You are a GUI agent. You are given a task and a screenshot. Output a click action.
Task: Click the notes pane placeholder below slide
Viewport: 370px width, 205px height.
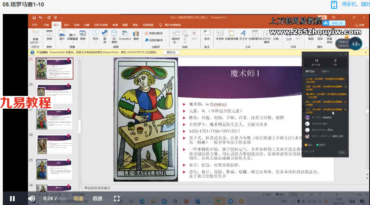click(x=97, y=188)
